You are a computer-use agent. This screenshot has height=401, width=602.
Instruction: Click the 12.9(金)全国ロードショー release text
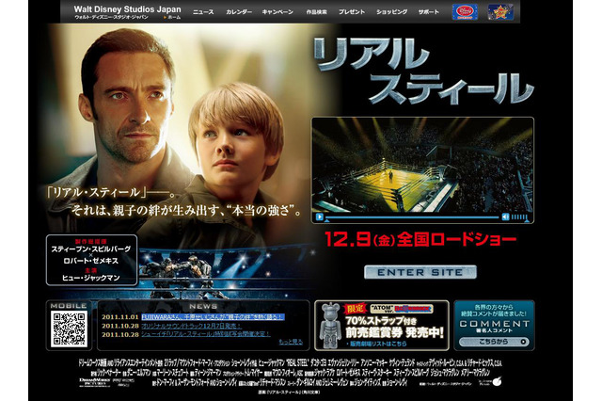tap(420, 239)
